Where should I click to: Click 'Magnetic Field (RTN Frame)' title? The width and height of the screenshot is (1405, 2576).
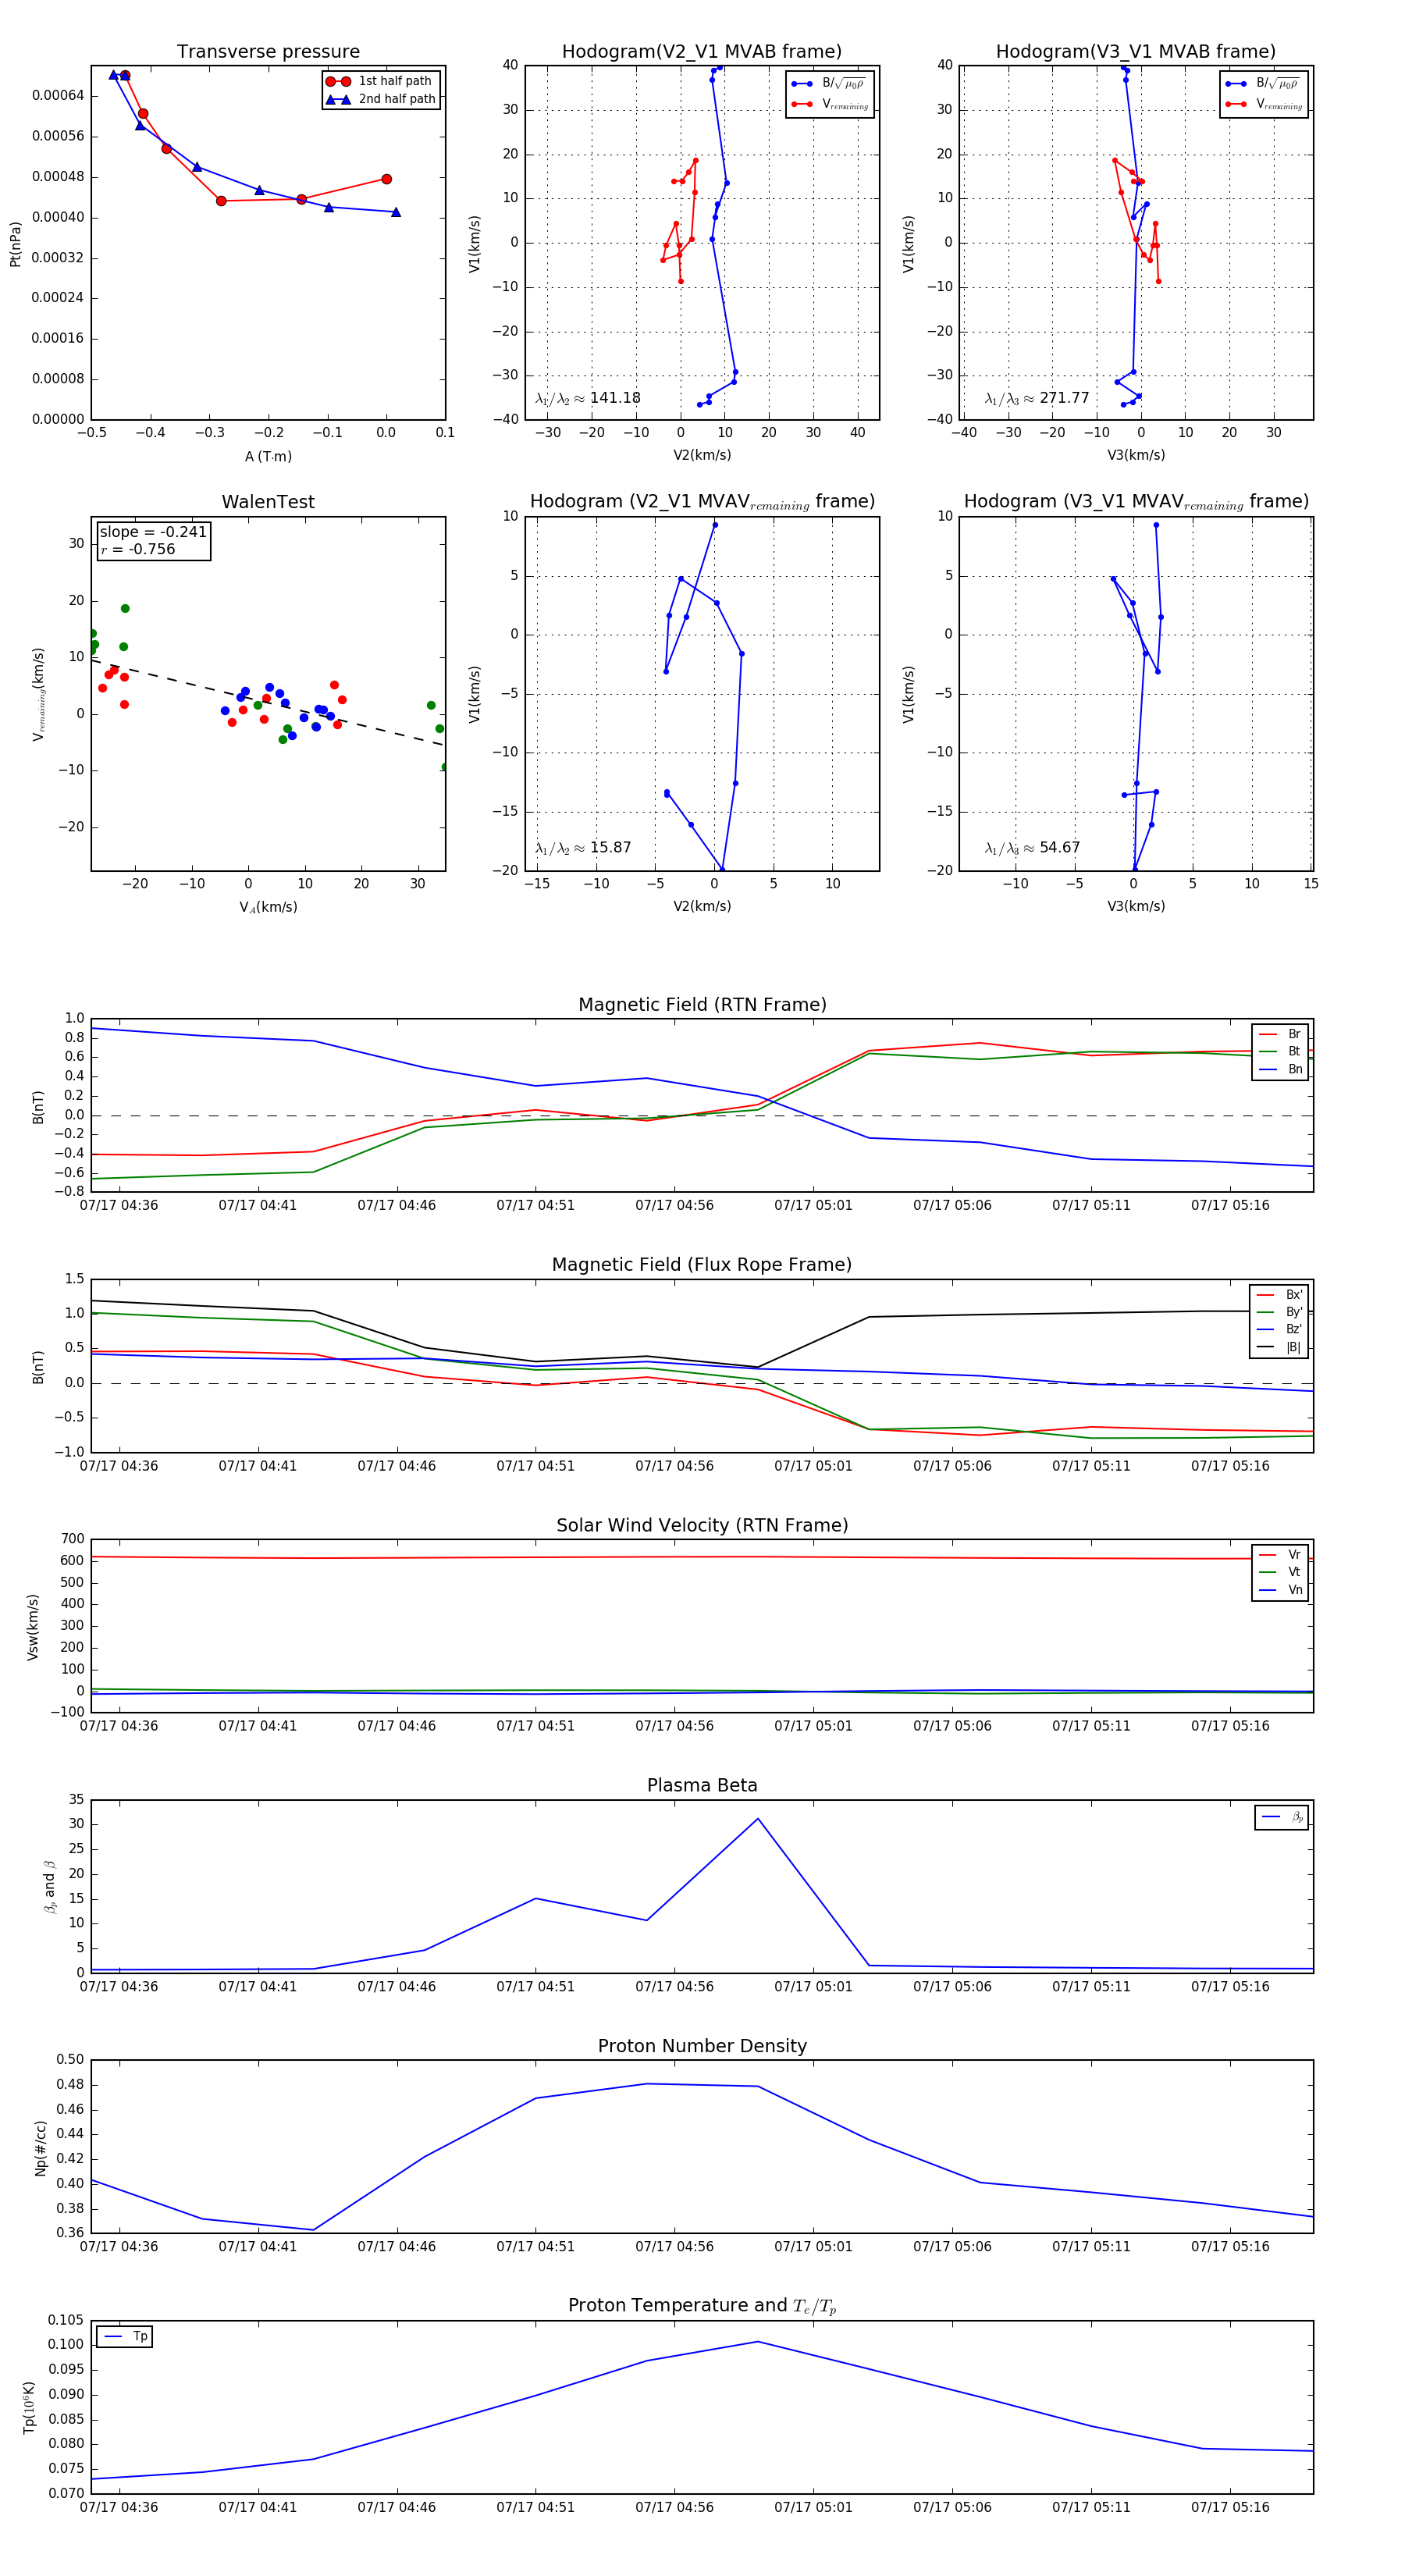pos(702,1005)
